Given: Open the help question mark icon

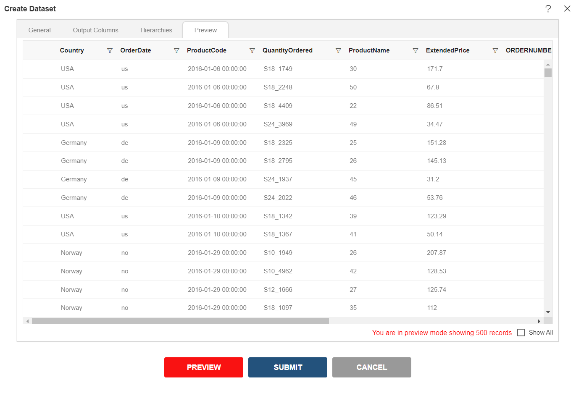Looking at the screenshot, I should click(548, 9).
